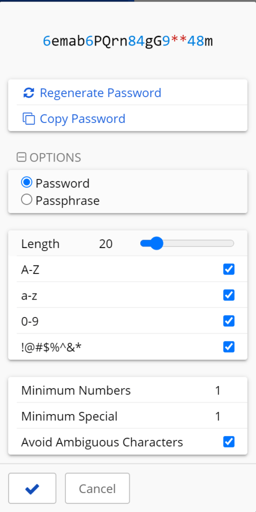Click the Minimum Special value field
Viewport: 256px width, 512px height.
pyautogui.click(x=218, y=416)
